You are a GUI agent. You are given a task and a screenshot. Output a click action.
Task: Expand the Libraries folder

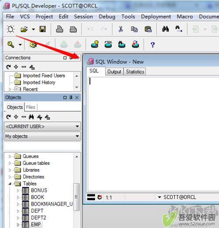point(10,170)
